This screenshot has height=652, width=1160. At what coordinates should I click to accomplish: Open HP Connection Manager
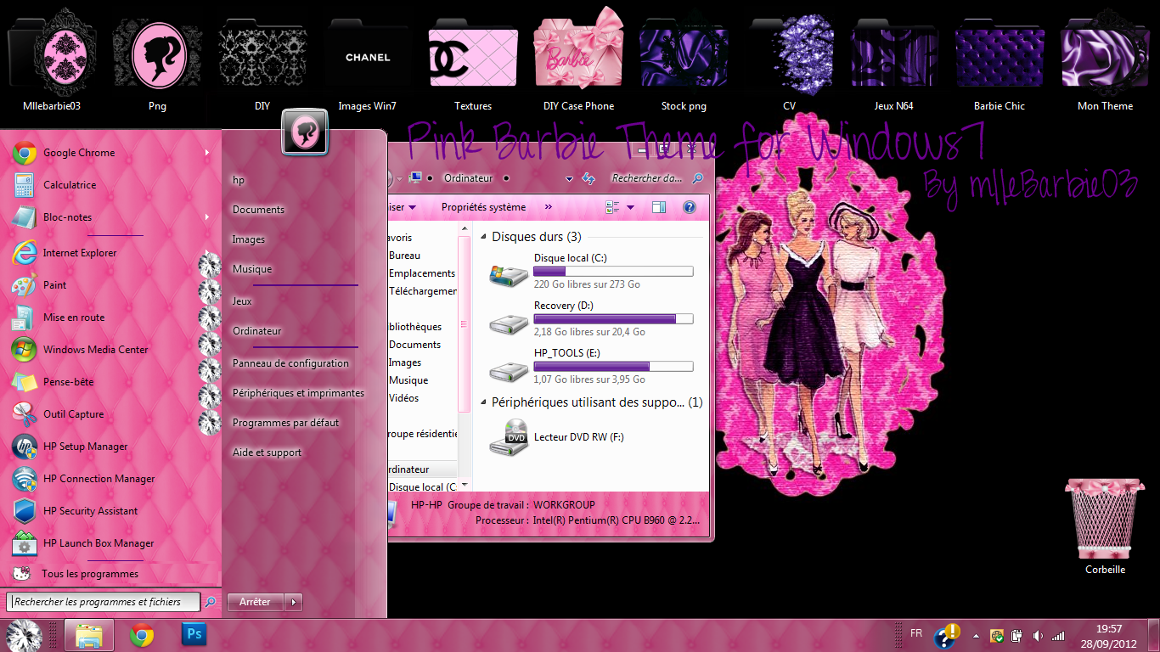(110, 479)
